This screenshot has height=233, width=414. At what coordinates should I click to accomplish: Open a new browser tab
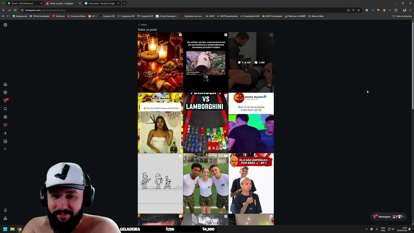pyautogui.click(x=124, y=3)
